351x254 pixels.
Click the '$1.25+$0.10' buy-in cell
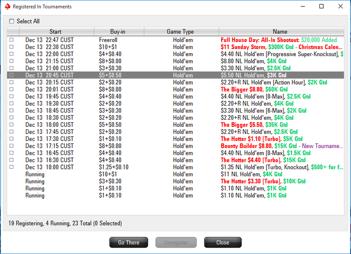(114, 167)
